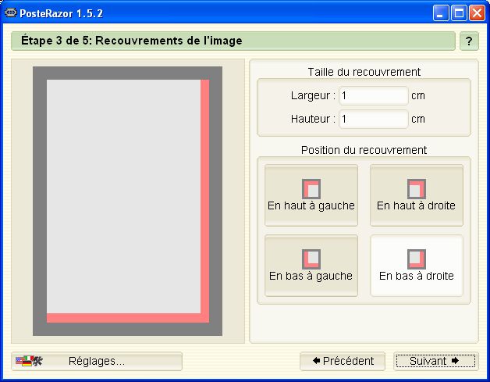Go to next step with Suivant
Viewport: 490px width, 382px height.
coord(435,362)
